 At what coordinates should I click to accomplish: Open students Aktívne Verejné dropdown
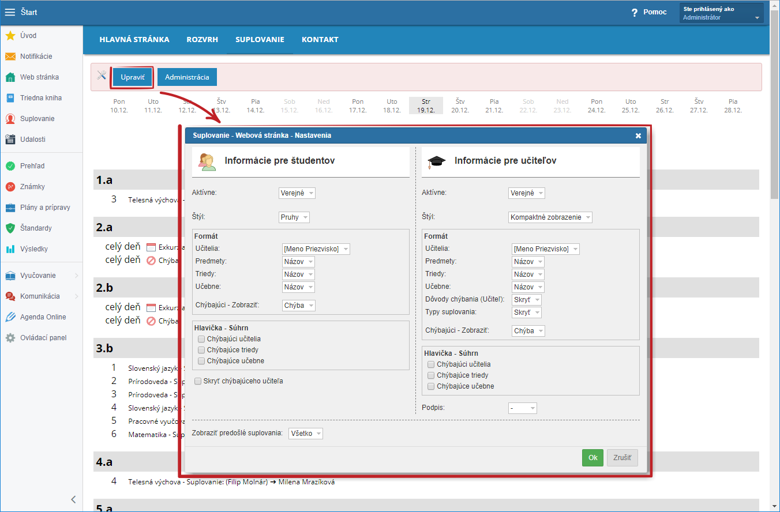point(297,193)
